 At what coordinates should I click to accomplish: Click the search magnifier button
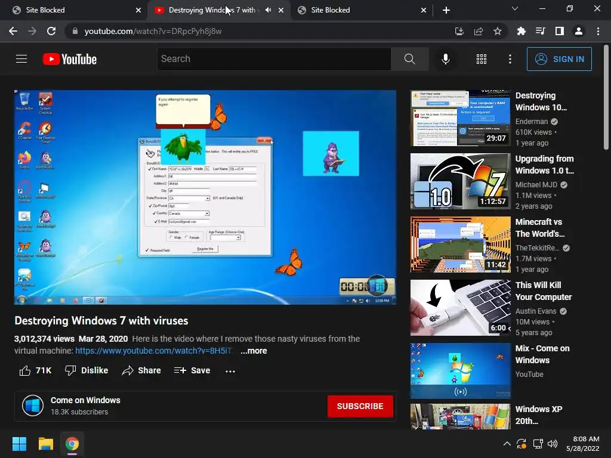409,59
